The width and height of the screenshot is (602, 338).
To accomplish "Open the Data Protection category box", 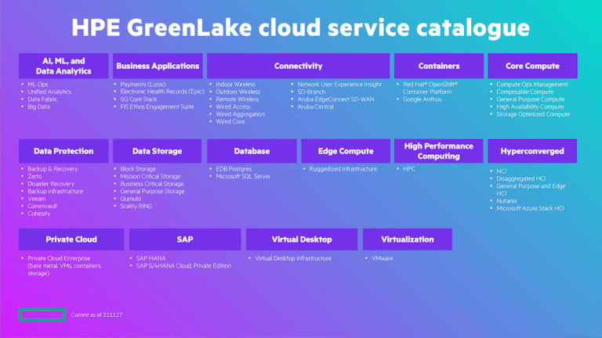I will [63, 151].
